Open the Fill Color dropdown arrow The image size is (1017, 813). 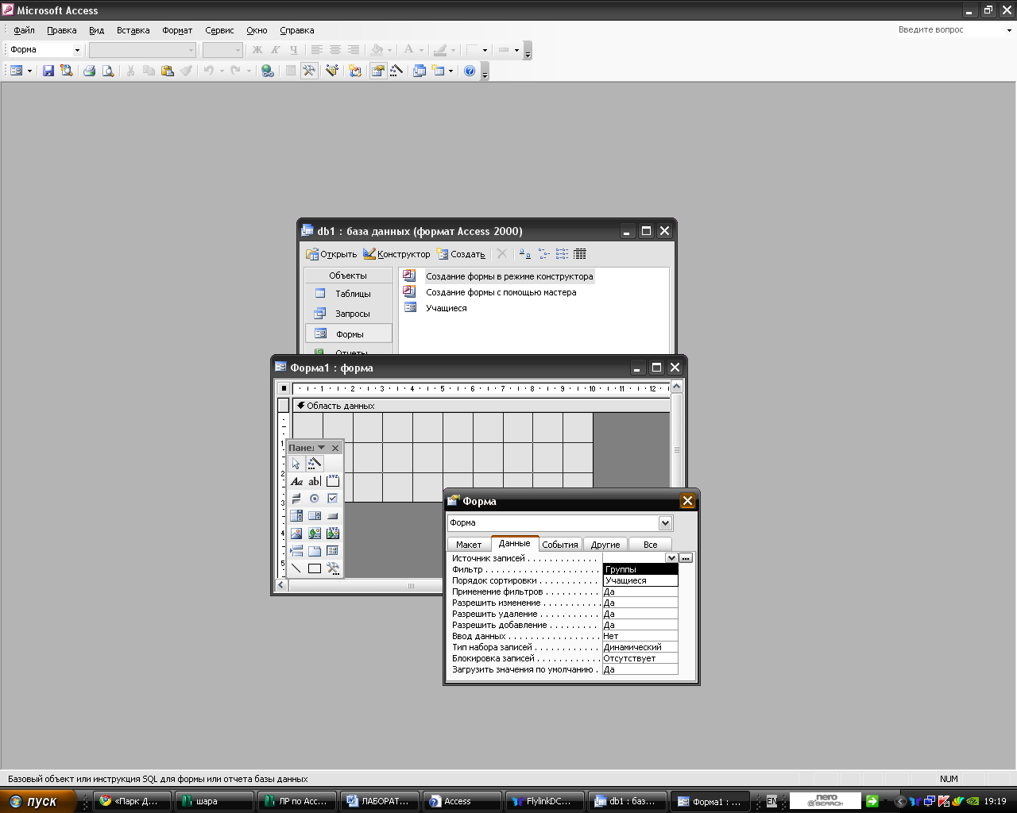click(390, 50)
